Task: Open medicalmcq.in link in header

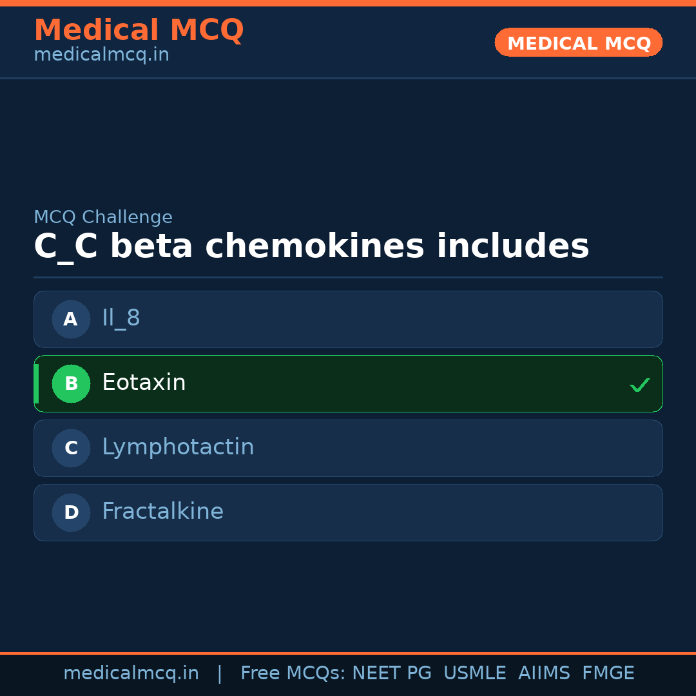Action: pos(101,55)
